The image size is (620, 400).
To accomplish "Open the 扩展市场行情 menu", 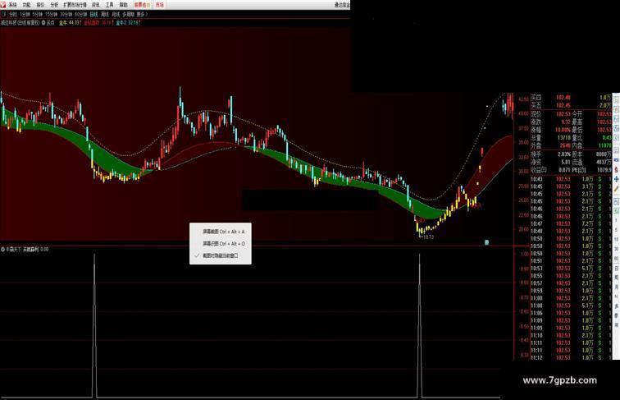I will pos(75,5).
